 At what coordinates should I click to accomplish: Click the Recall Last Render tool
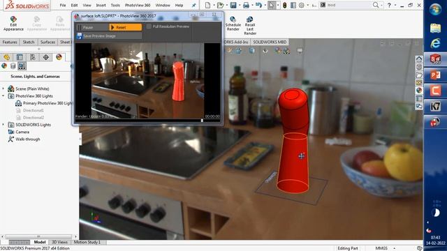click(250, 25)
